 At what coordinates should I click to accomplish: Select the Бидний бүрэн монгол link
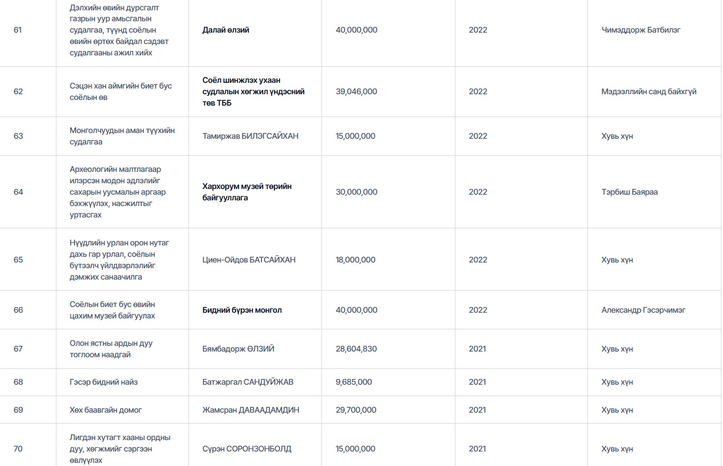pos(242,310)
